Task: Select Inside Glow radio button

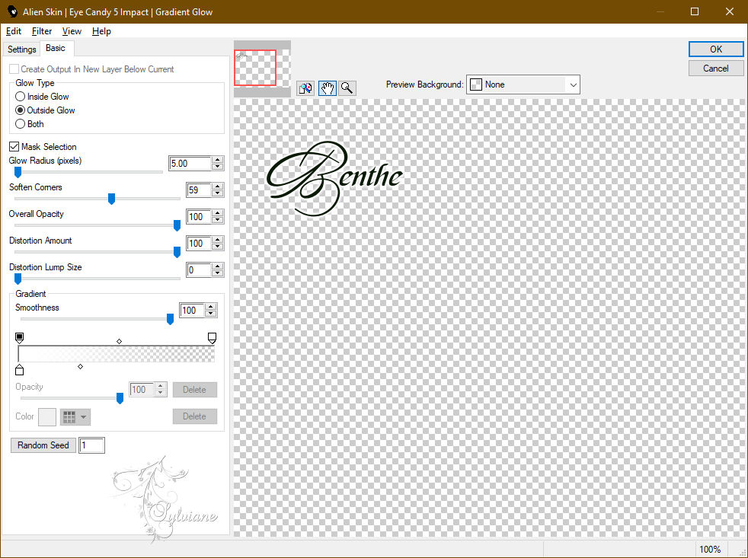Action: point(20,97)
